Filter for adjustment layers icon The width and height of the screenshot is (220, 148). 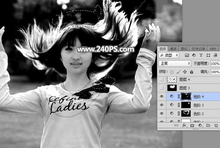coord(194,55)
